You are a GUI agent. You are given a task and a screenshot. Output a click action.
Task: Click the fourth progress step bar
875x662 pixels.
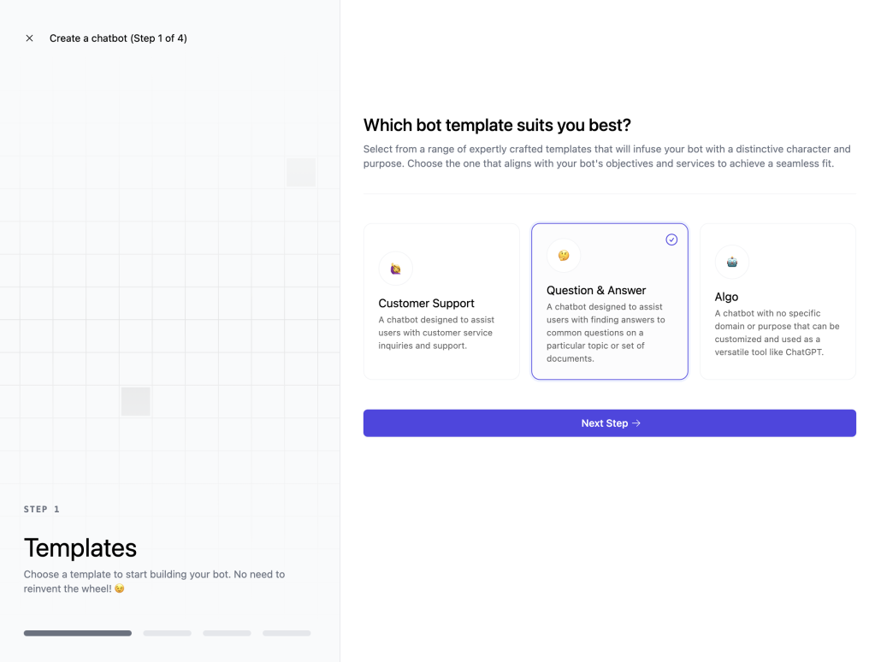click(287, 633)
